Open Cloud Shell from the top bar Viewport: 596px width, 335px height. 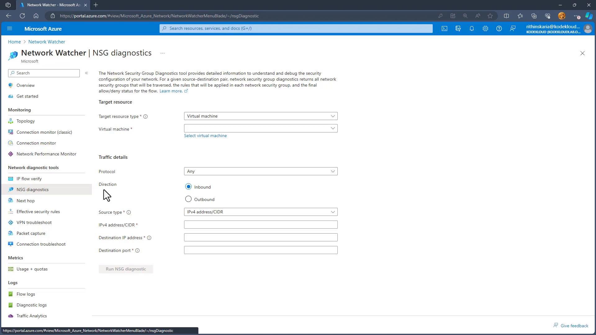click(445, 29)
